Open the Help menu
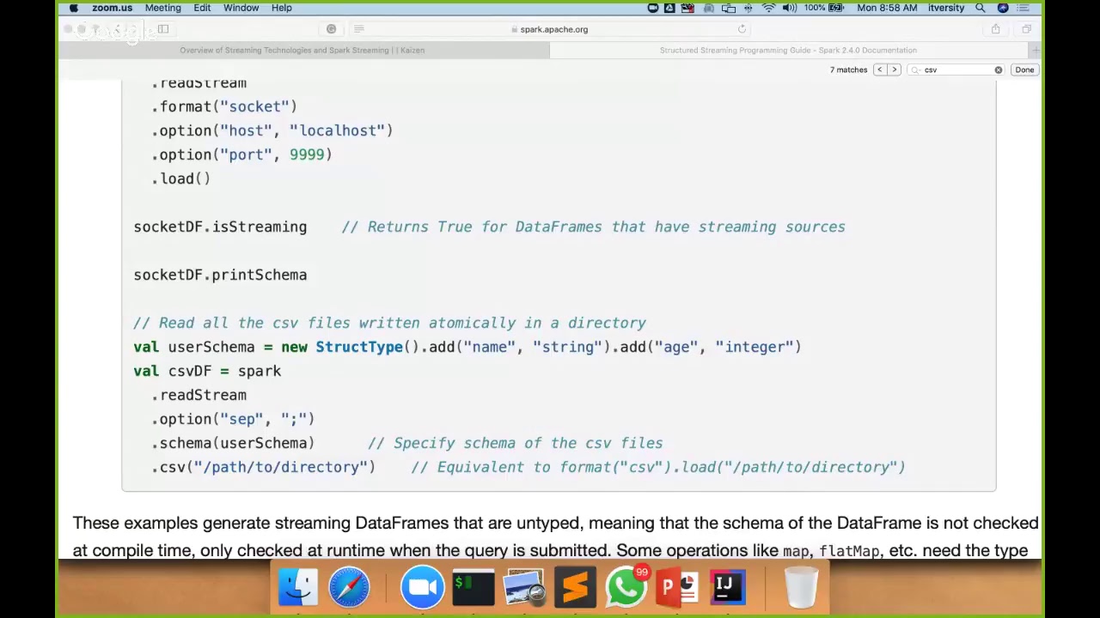Viewport: 1100px width, 618px height. (x=281, y=8)
